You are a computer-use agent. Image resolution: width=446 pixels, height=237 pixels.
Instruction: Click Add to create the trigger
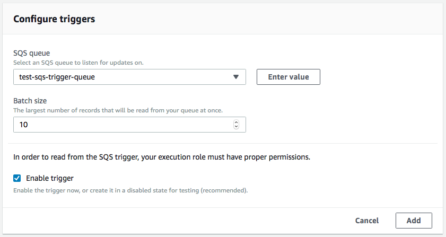pyautogui.click(x=414, y=221)
